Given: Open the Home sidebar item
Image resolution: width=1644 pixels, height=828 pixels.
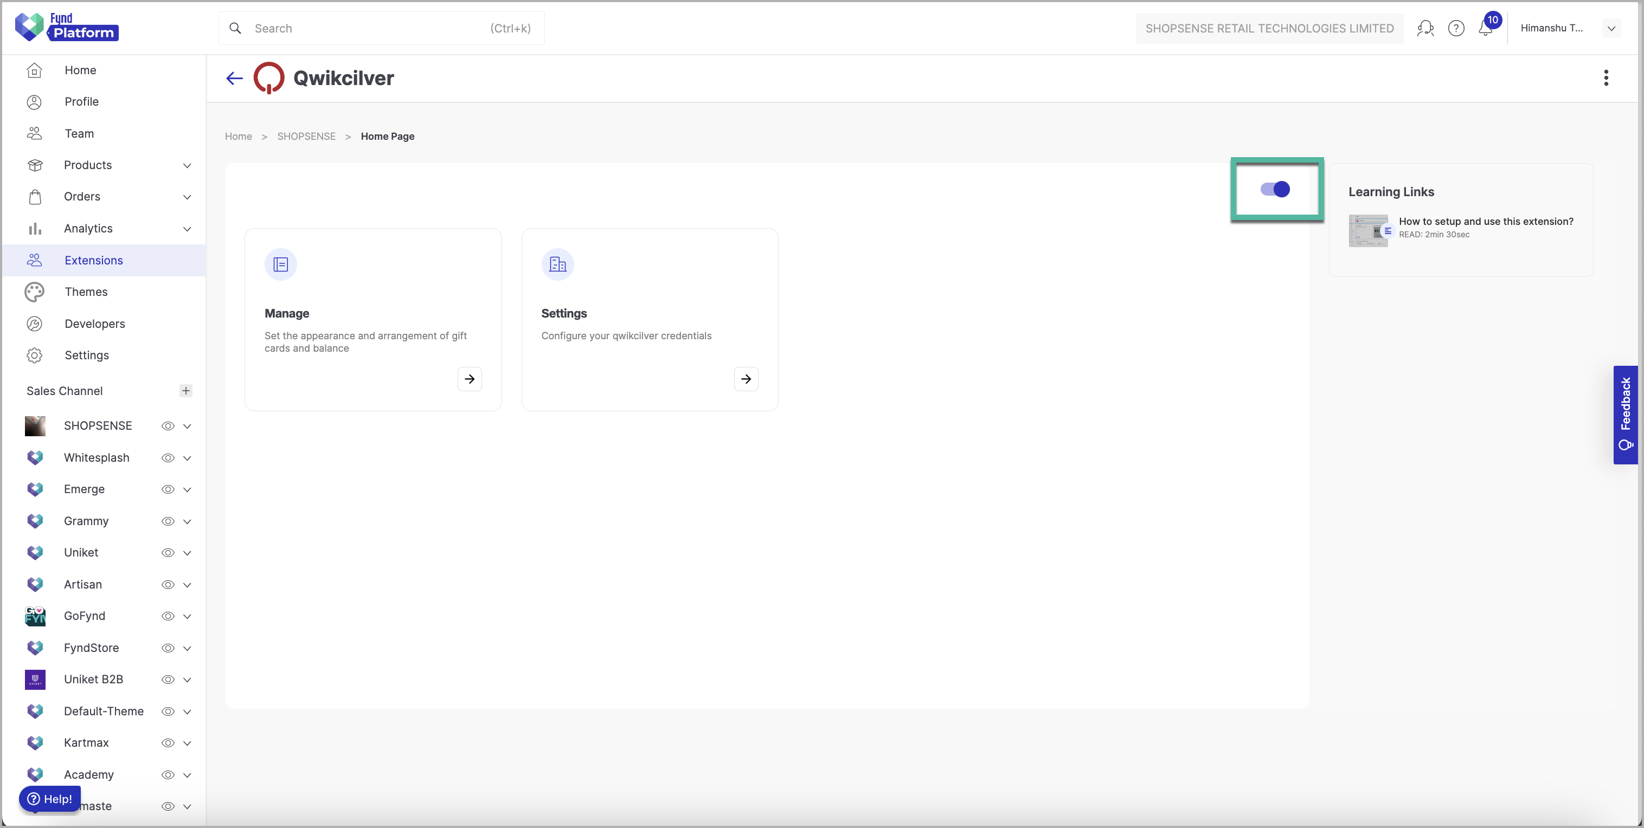Looking at the screenshot, I should click(x=105, y=70).
